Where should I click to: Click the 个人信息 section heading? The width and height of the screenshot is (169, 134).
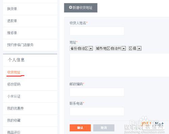click(x=16, y=60)
